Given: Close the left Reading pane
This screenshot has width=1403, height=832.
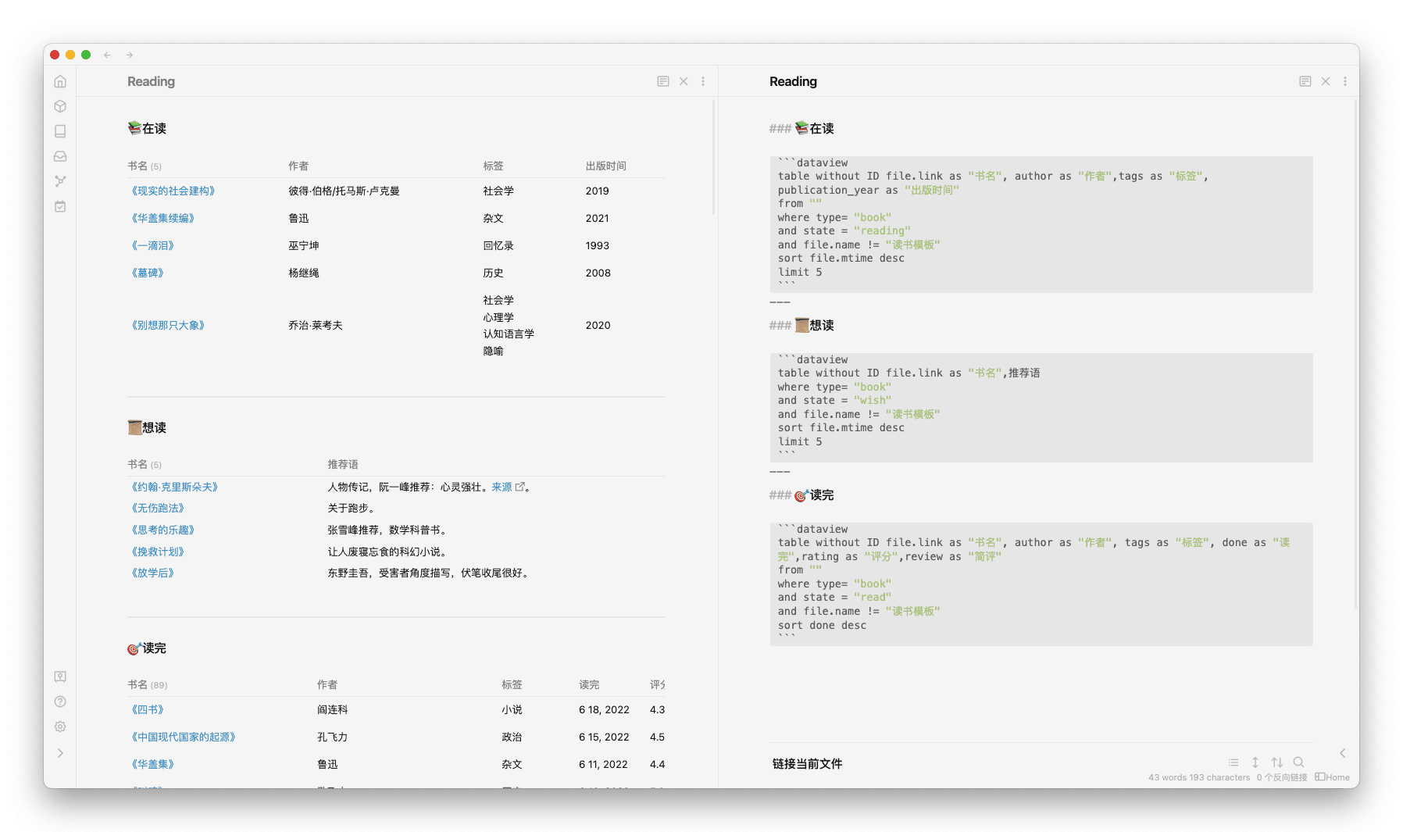Looking at the screenshot, I should coord(684,81).
